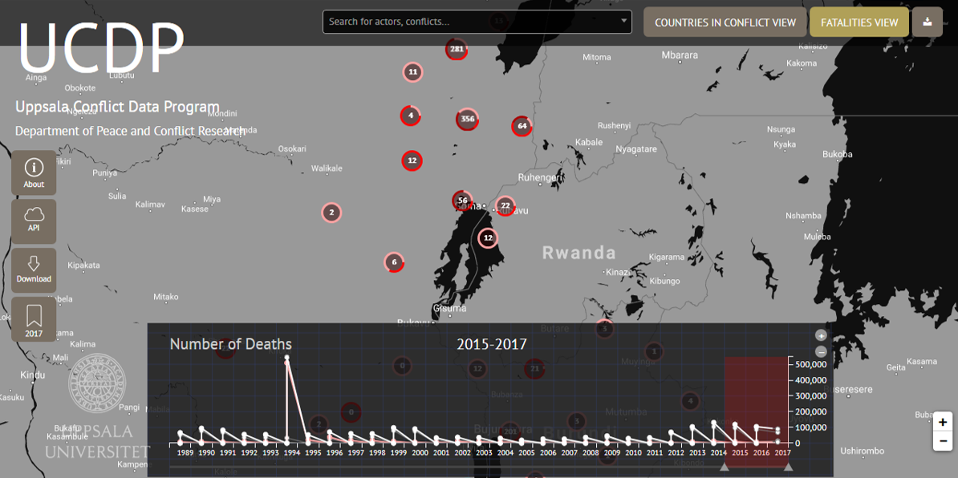The height and width of the screenshot is (478, 958).
Task: Zoom out the map with minus button
Action: 943,441
